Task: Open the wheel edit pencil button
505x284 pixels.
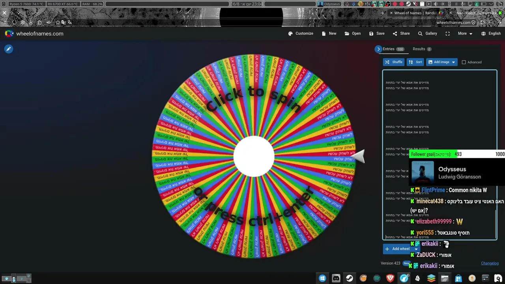Action: (8, 49)
